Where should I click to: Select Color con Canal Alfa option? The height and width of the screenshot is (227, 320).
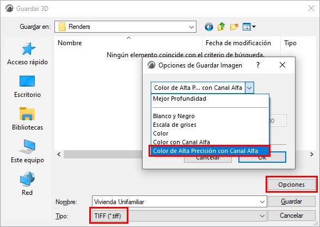coord(210,142)
